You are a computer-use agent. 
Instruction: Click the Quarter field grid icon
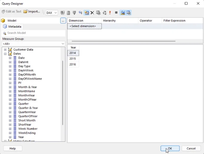click(x=15, y=104)
